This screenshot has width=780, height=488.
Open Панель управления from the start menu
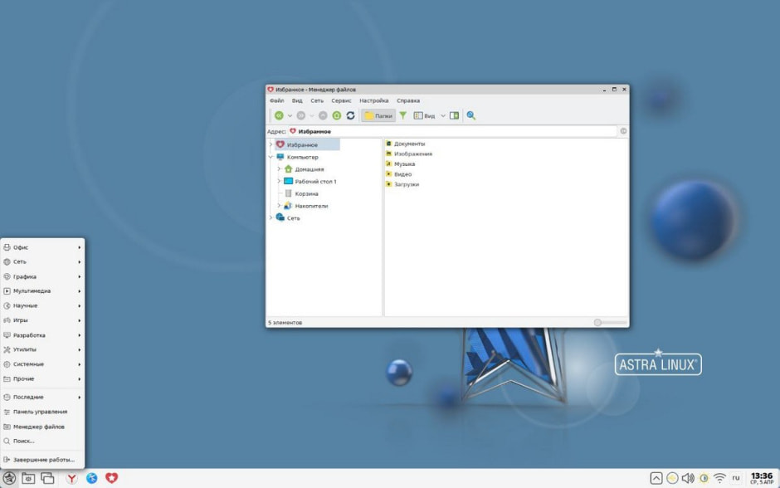[37, 411]
